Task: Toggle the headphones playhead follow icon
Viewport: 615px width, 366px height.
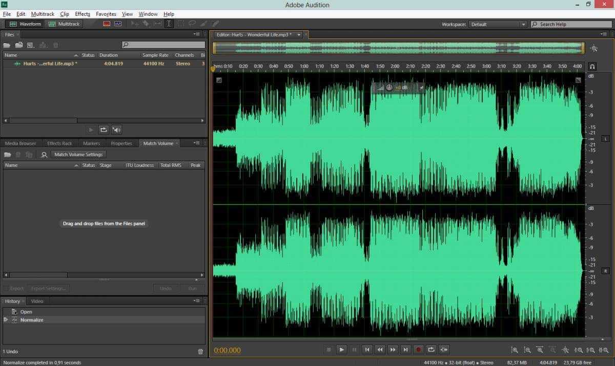Action: (x=592, y=67)
